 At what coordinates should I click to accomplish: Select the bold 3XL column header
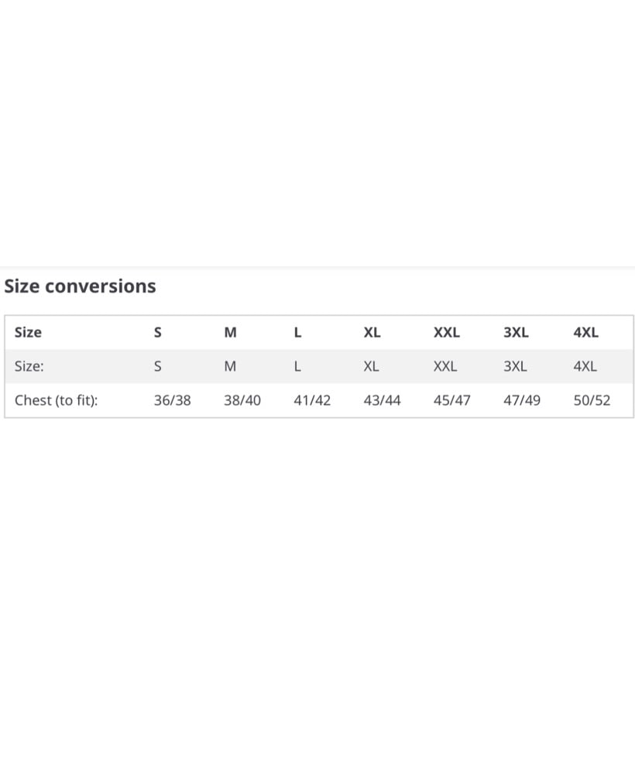coord(516,332)
